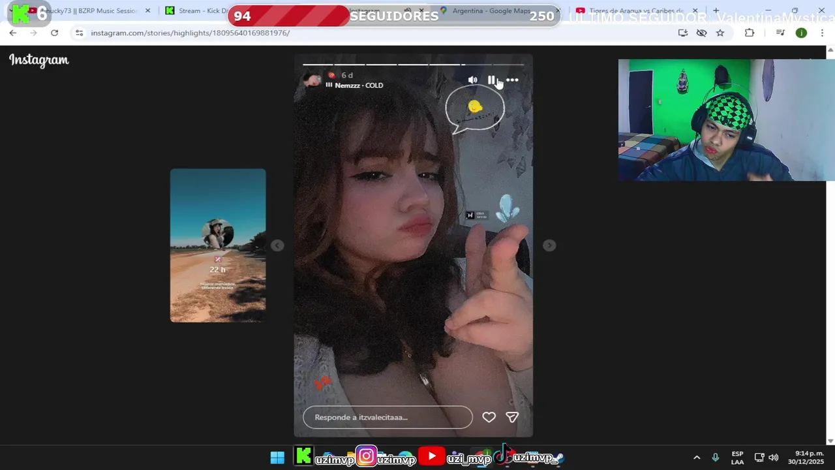
Task: Click the install app icon in address bar
Action: (x=683, y=33)
